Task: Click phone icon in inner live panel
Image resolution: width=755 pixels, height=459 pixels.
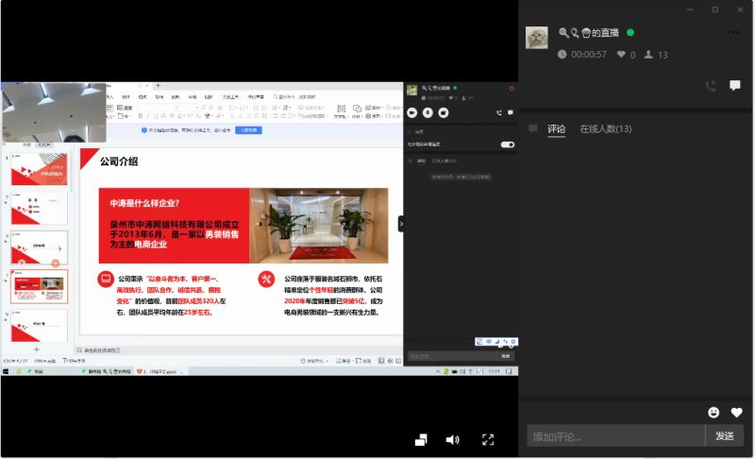Action: (x=499, y=112)
